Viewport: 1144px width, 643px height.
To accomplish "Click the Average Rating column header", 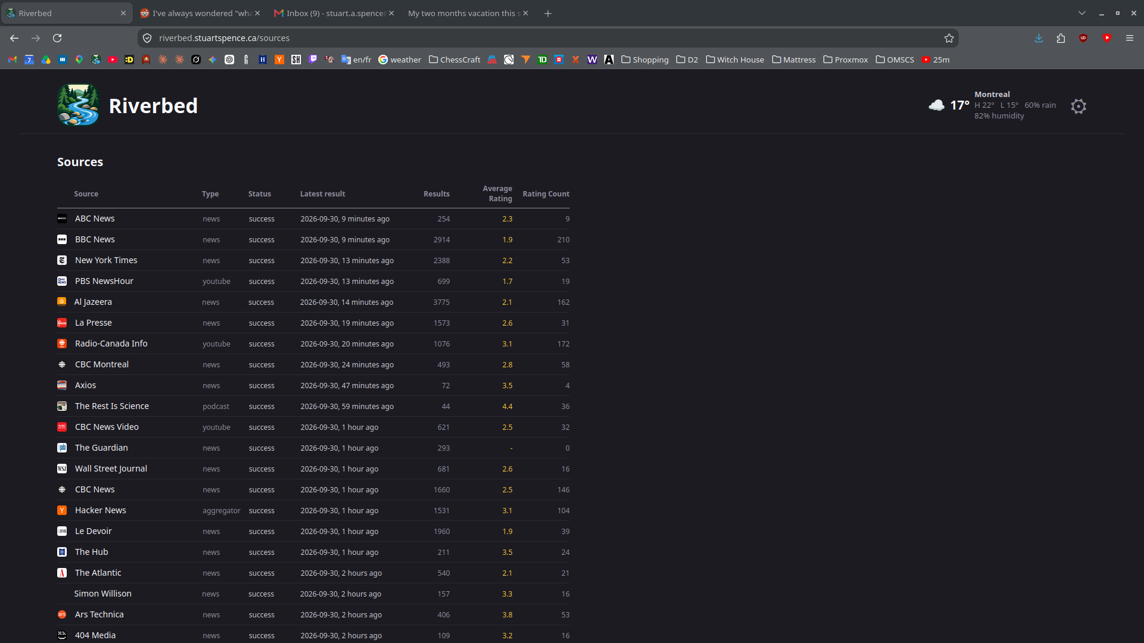I will click(497, 193).
